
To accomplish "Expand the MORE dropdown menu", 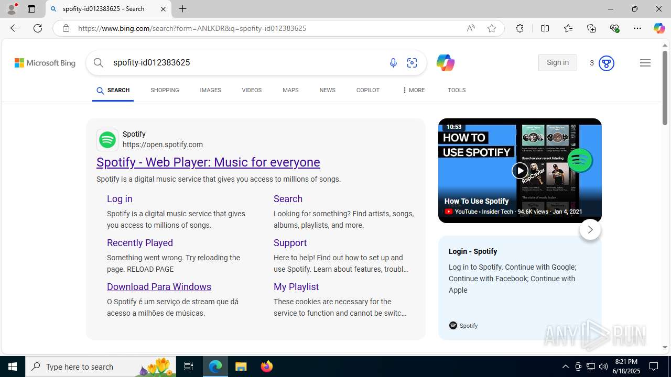I will click(413, 90).
